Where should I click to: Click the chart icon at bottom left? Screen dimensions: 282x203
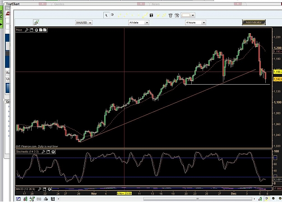pyautogui.click(x=18, y=199)
